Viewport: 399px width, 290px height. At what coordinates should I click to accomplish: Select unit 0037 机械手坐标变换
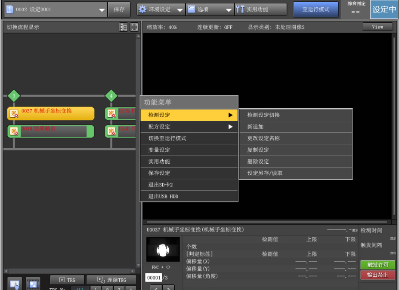(x=51, y=113)
